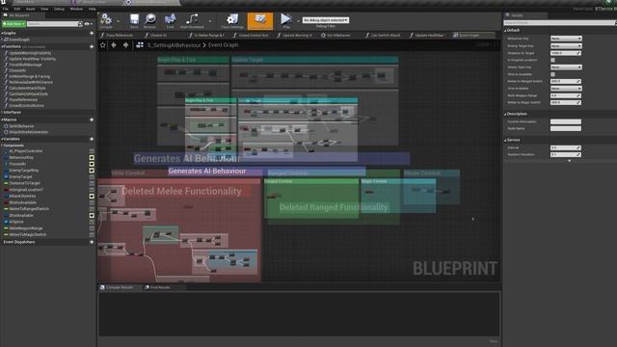The image size is (617, 347).
Task: Click the Interval value field
Action: tap(566, 147)
